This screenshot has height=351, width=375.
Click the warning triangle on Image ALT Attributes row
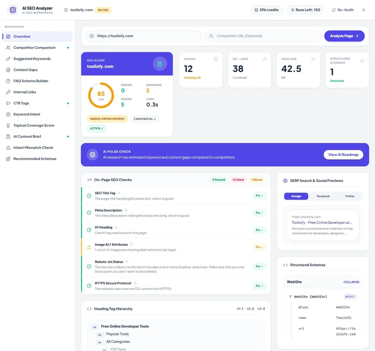[x=89, y=247]
